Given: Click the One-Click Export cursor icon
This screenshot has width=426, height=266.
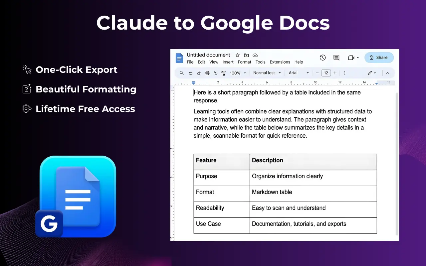Looking at the screenshot, I should pyautogui.click(x=27, y=69).
